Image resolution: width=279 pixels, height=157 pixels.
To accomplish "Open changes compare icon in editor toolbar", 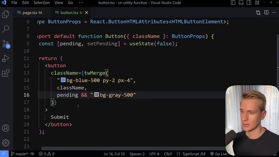I will tap(258, 13).
